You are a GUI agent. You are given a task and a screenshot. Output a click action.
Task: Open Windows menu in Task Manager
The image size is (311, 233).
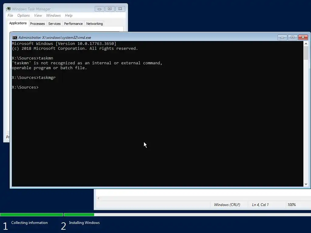(x=53, y=15)
